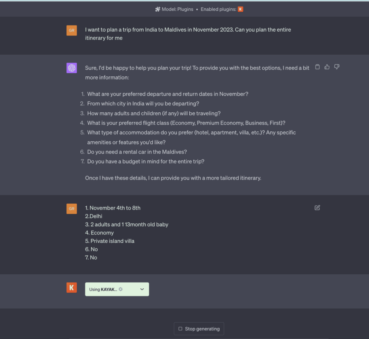Click the puzzle piece Plugins icon
This screenshot has height=339, width=369.
(x=158, y=9)
